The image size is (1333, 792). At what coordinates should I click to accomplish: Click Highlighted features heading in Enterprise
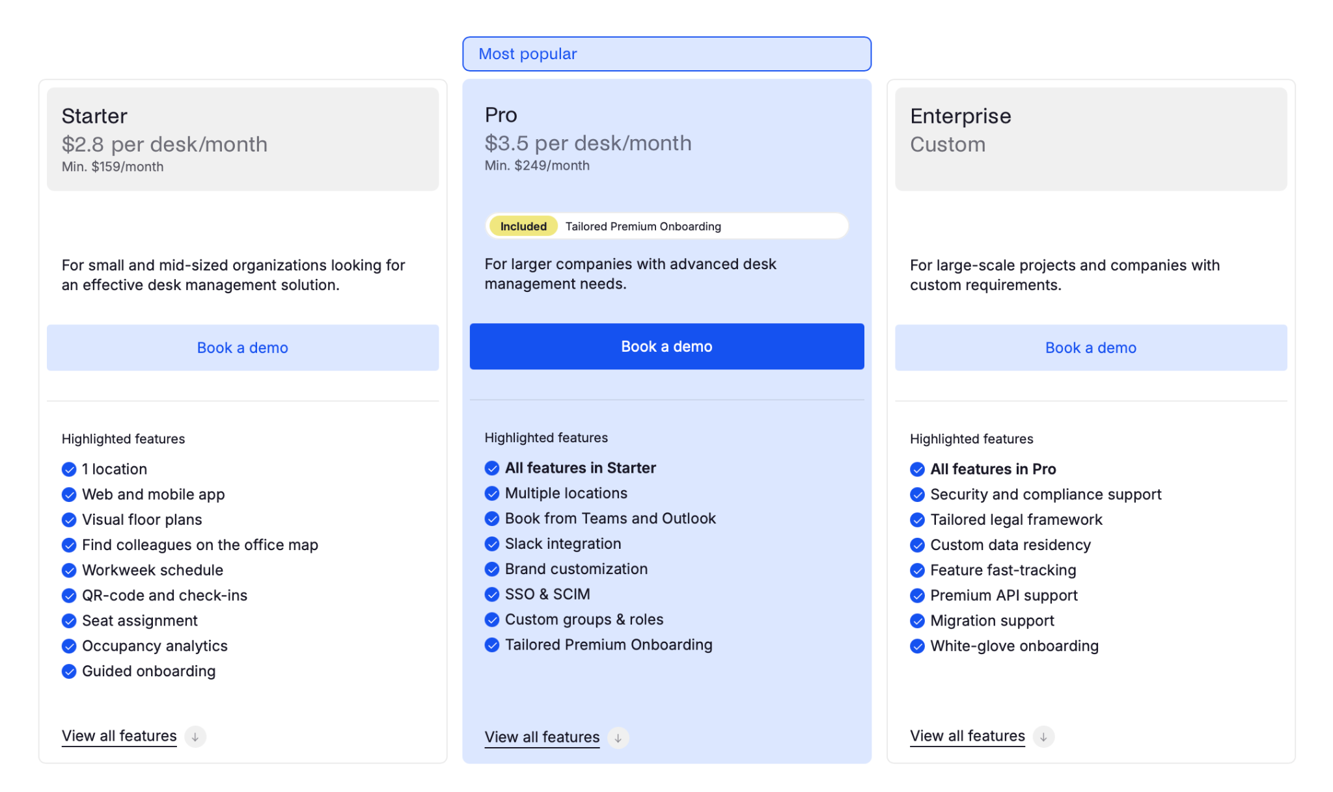[x=971, y=439]
